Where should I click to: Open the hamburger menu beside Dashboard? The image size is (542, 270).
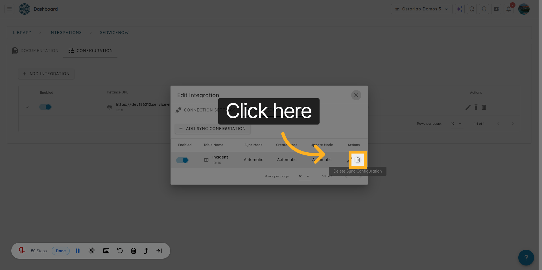(x=9, y=9)
